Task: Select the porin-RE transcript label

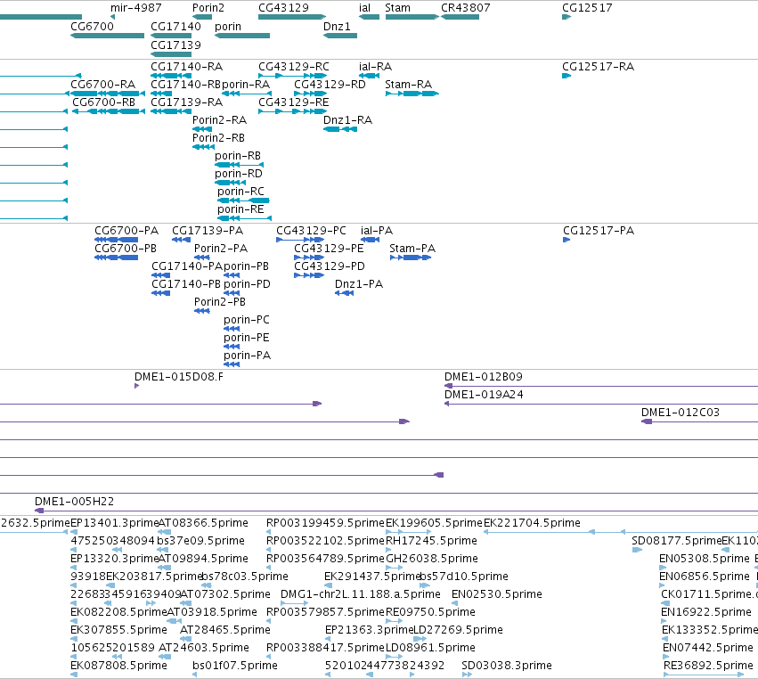Action: 240,210
